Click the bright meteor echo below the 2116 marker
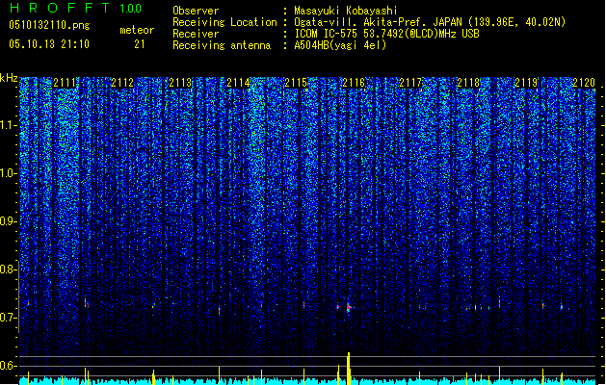 click(x=349, y=307)
